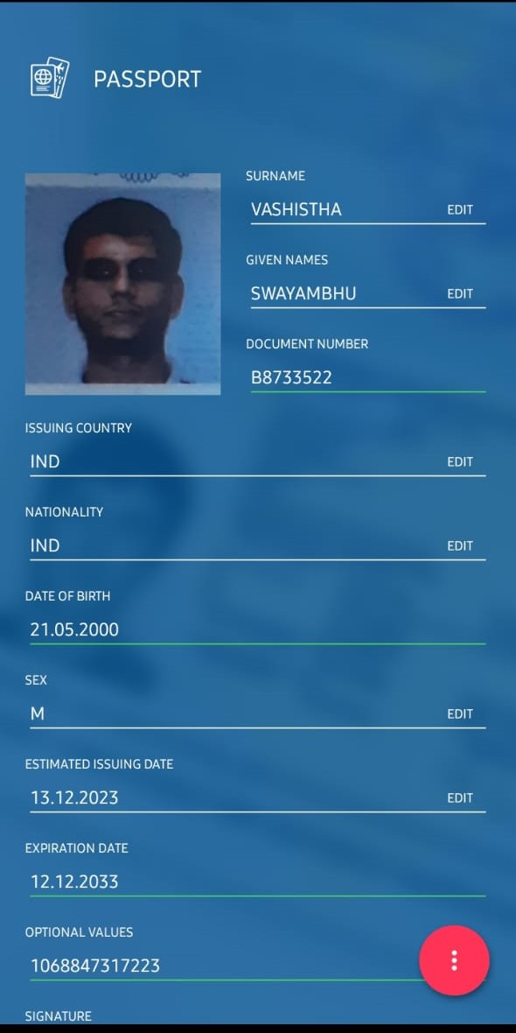Viewport: 516px width, 1033px height.
Task: Tap the sex value M
Action: [38, 713]
